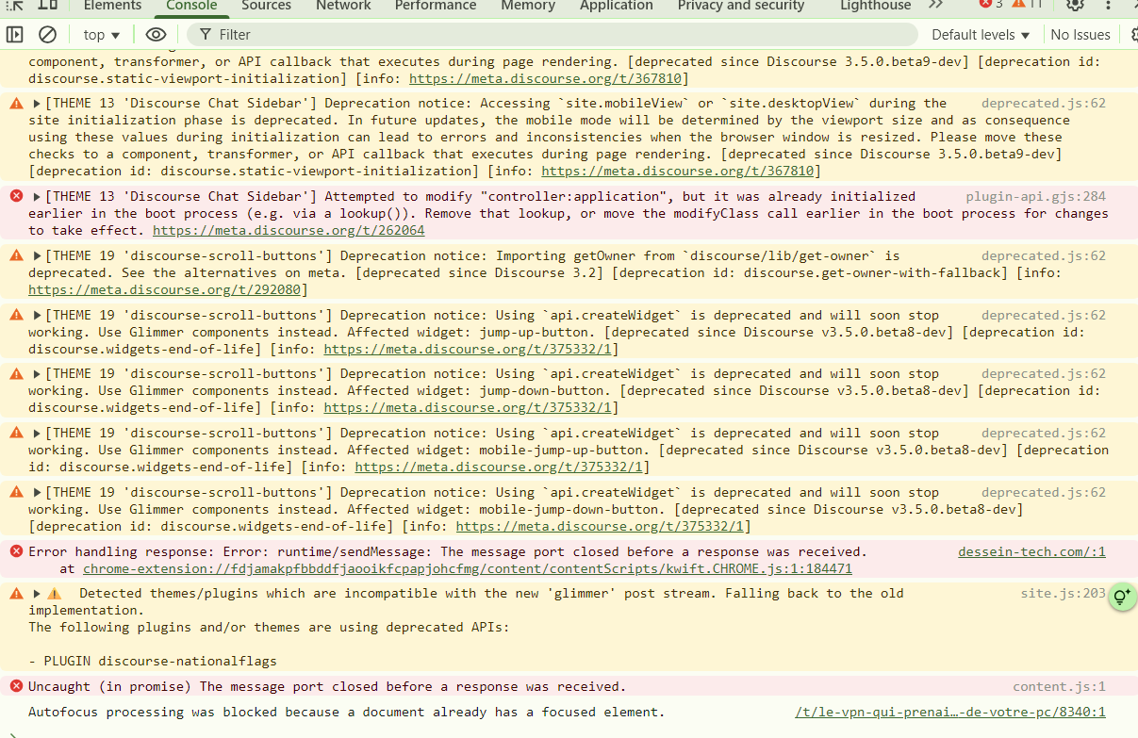Expand the Chat Sidebar deprecation notice warning

coord(38,104)
